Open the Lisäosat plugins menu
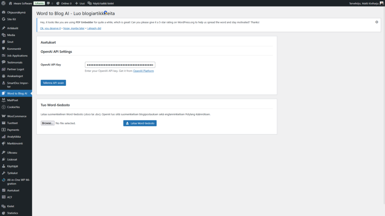The height and width of the screenshot is (216, 385). 12,159
